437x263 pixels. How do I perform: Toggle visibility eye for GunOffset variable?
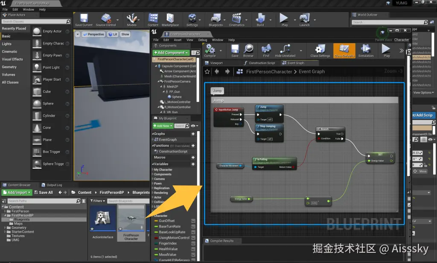[x=193, y=221]
